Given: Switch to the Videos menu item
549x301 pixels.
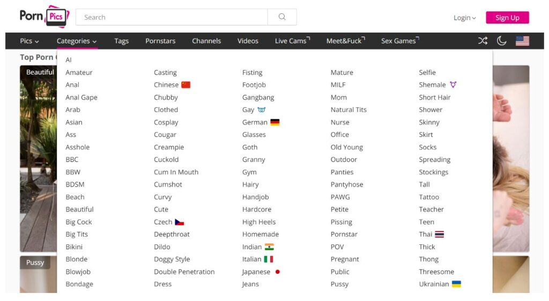Looking at the screenshot, I should pos(248,41).
